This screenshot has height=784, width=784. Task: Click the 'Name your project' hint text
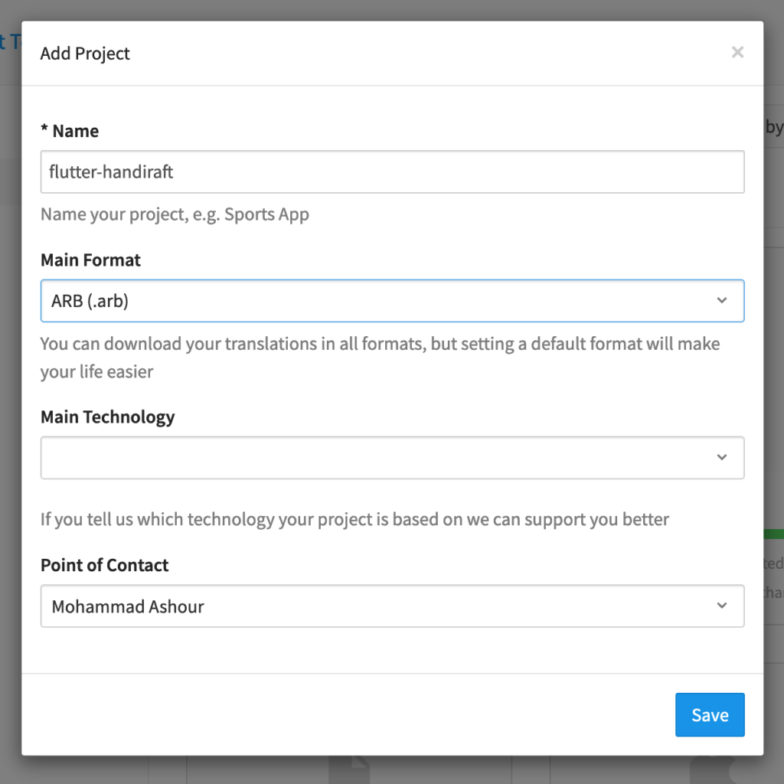coord(174,214)
